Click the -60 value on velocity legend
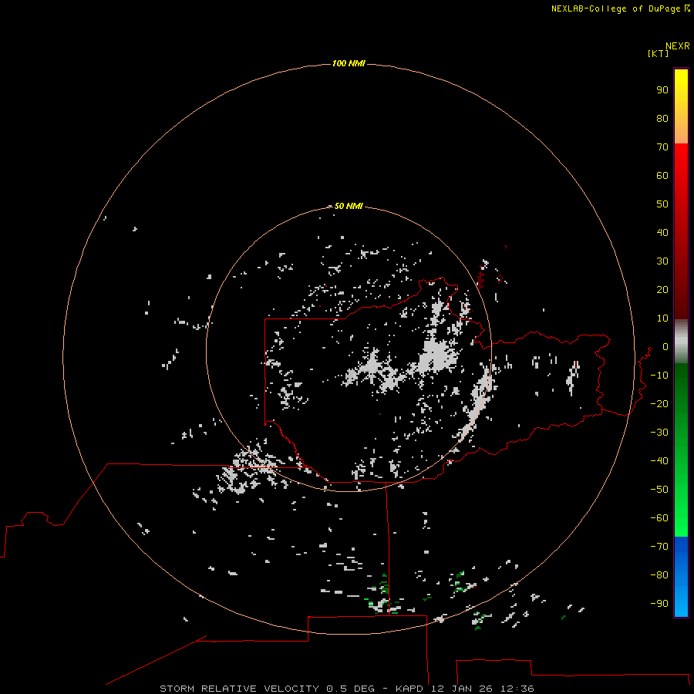The image size is (694, 694). coord(659,518)
